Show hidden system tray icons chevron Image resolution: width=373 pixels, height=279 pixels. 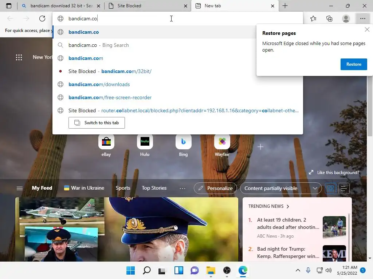(x=298, y=270)
